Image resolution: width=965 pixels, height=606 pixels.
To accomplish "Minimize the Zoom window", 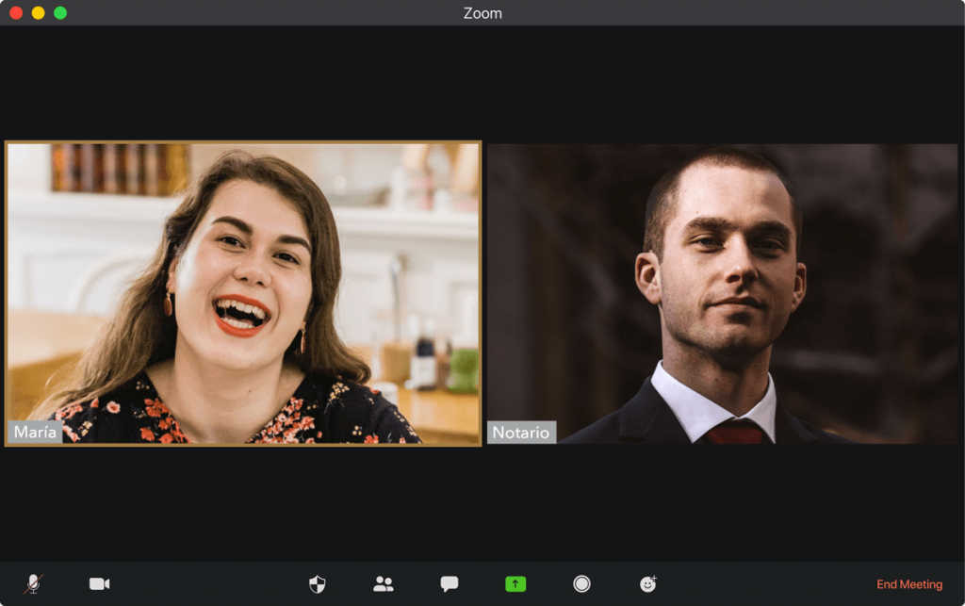I will [x=38, y=13].
